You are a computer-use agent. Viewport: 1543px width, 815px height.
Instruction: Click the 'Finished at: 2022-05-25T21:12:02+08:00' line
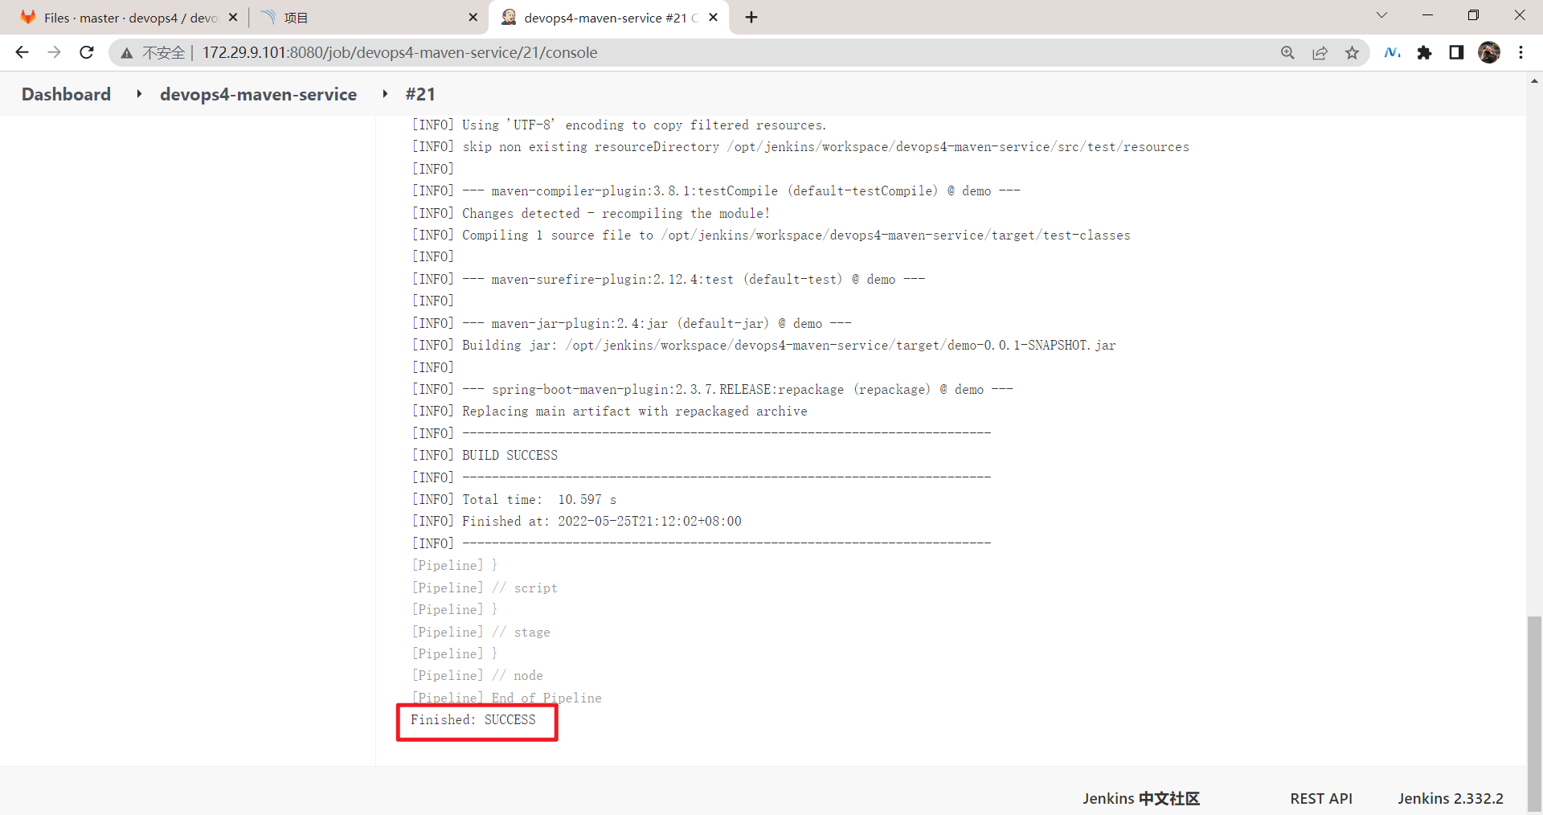click(576, 521)
